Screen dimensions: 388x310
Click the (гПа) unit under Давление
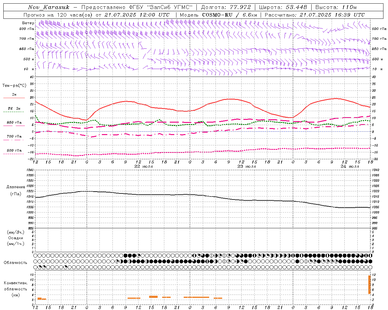click(15, 194)
